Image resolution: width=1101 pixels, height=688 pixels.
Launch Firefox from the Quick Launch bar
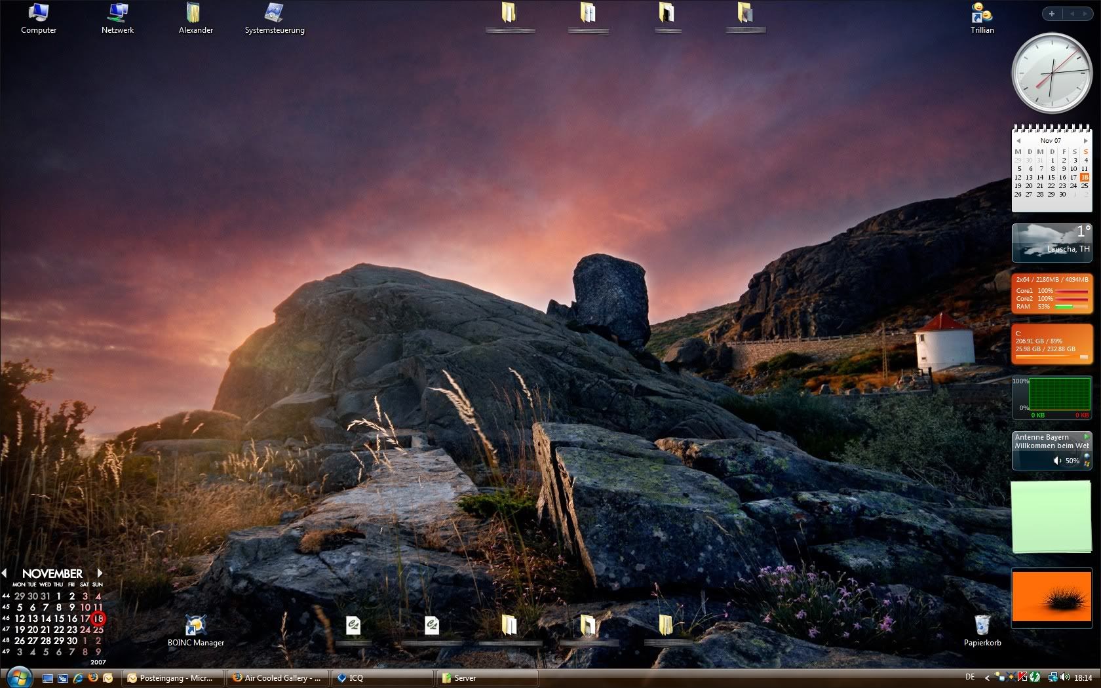93,678
